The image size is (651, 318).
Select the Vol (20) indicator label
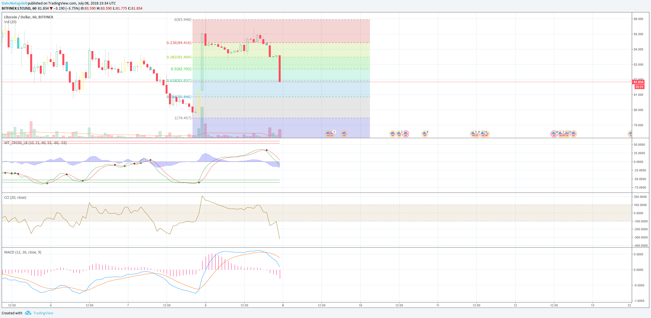[x=10, y=22]
